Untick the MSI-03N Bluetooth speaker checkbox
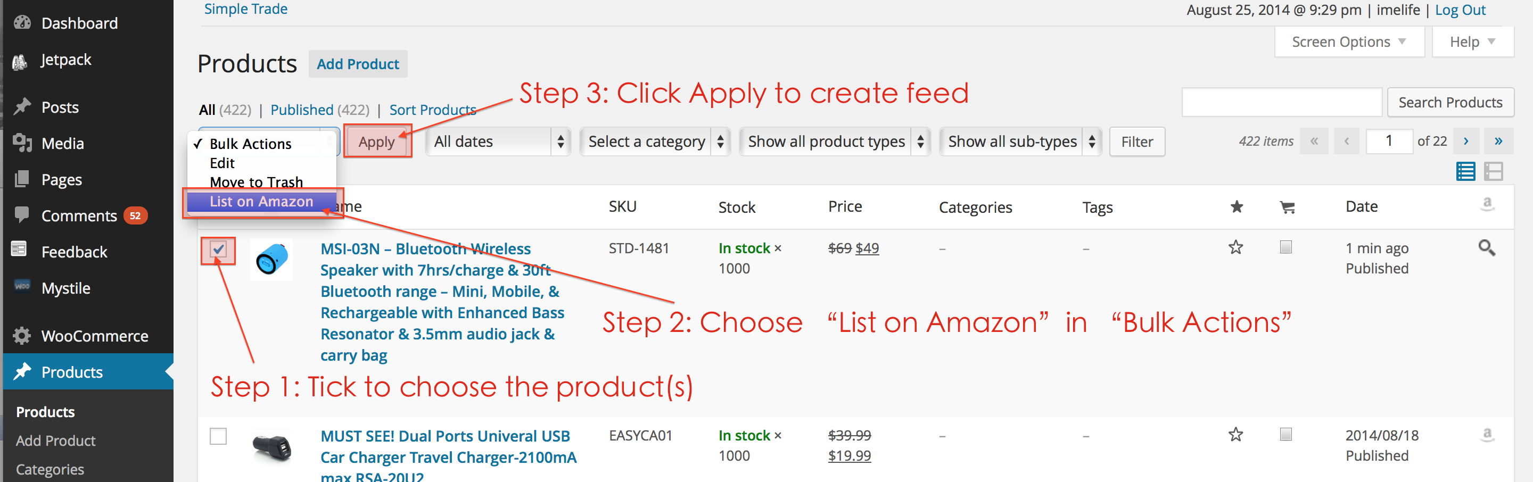 [x=218, y=250]
